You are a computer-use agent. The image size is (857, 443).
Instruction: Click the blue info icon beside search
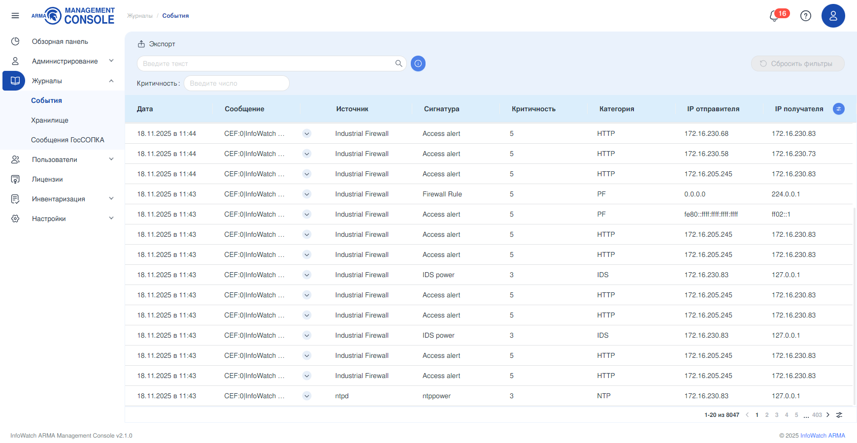(x=418, y=63)
